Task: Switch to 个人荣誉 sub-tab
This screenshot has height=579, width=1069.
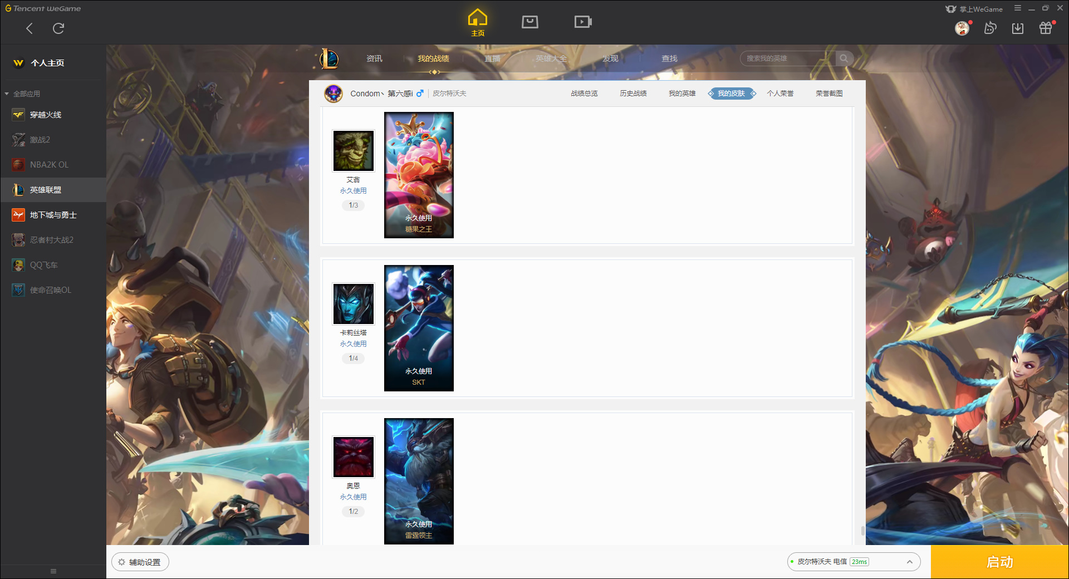Action: [x=780, y=94]
